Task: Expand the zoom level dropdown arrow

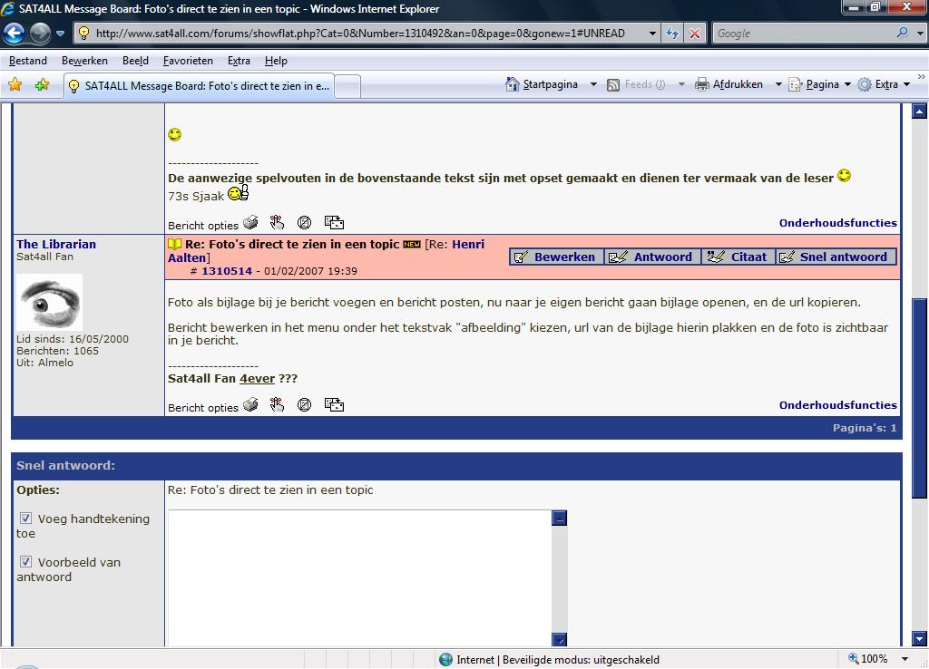Action: pyautogui.click(x=905, y=659)
